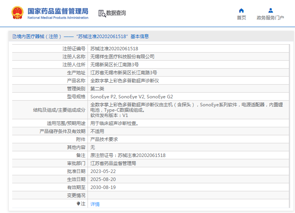The image size is (295, 213).
Task: Click the home house icon
Action: pos(241,10)
